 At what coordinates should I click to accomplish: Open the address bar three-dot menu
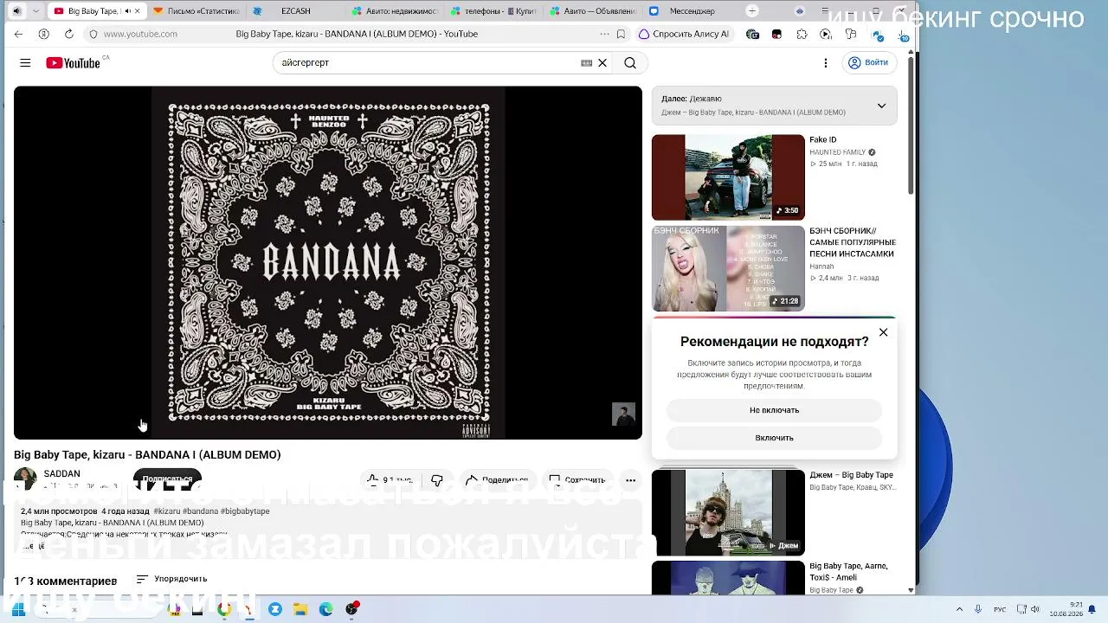(x=604, y=34)
